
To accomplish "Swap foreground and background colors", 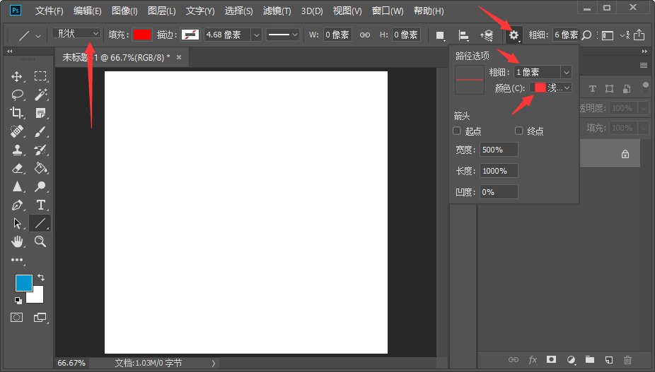I will coord(40,277).
